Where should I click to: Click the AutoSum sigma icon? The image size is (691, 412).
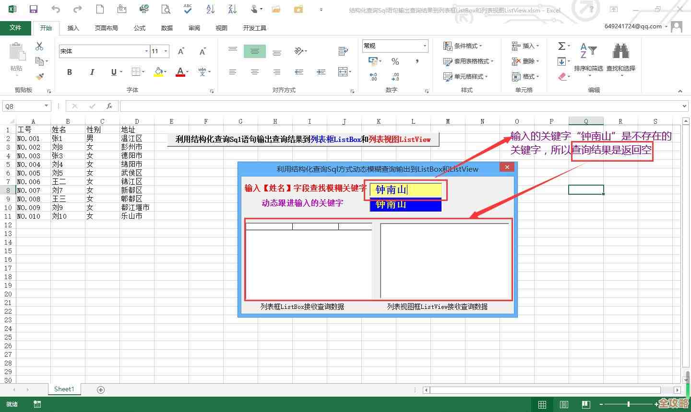(561, 47)
